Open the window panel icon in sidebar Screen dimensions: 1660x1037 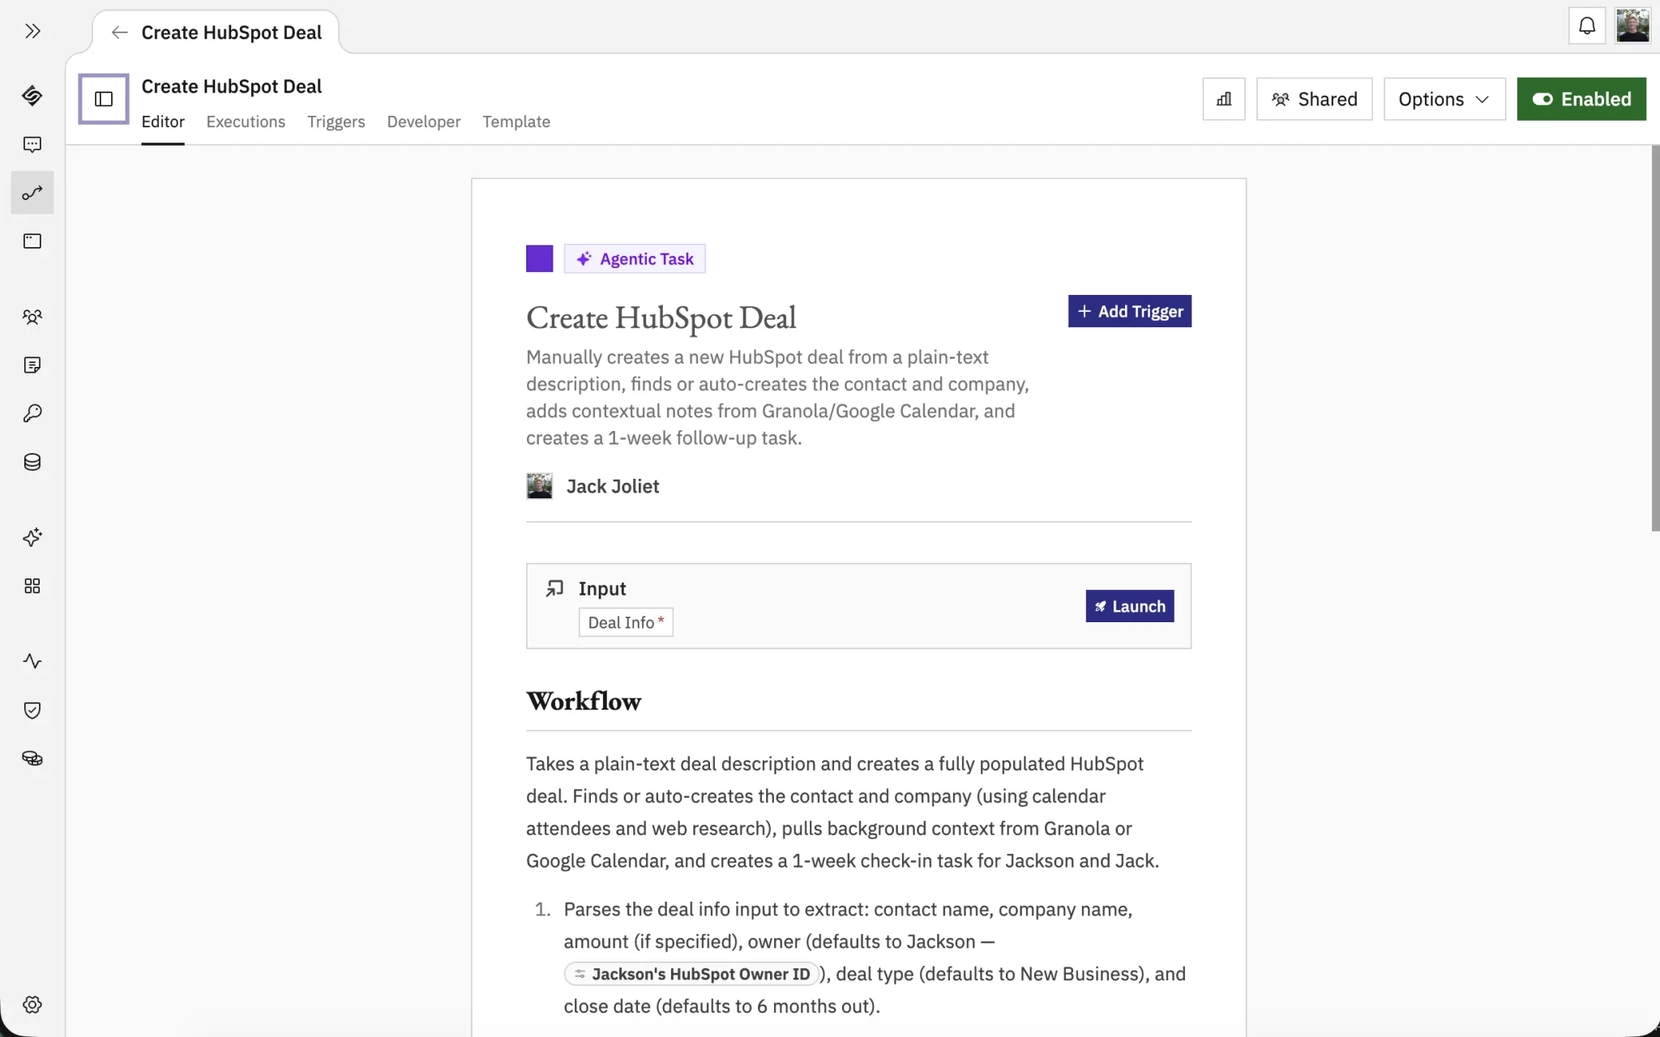(32, 241)
